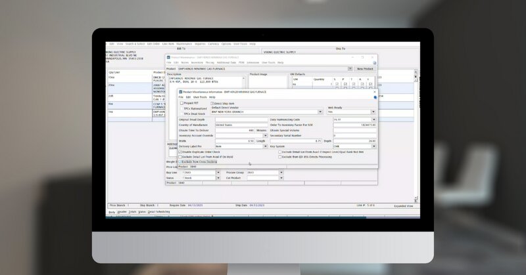Click the New Product button

click(365, 69)
